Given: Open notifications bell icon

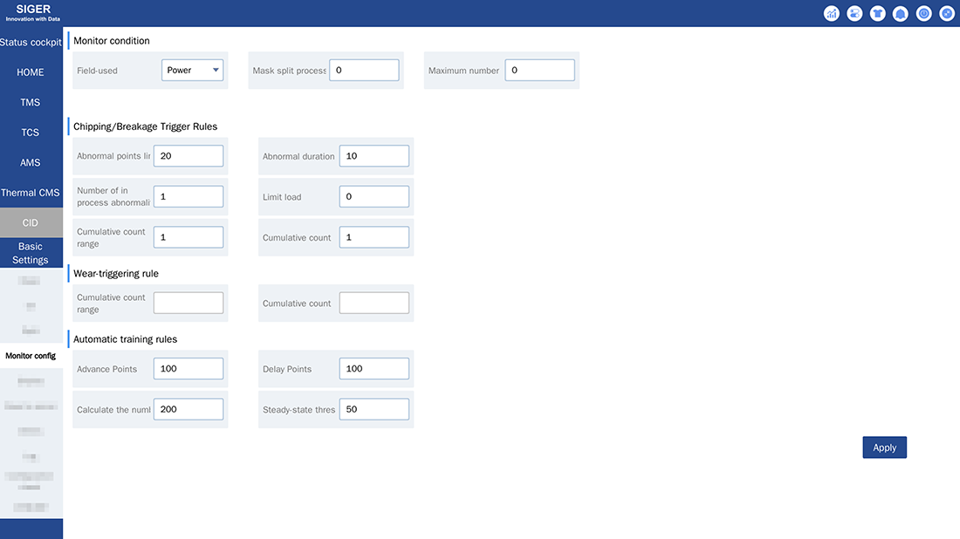Looking at the screenshot, I should 900,13.
